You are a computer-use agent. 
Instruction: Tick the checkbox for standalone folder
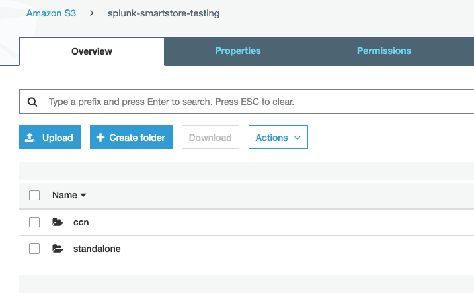click(x=34, y=249)
